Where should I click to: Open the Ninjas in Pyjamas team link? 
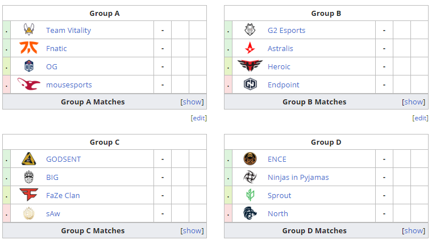click(298, 177)
